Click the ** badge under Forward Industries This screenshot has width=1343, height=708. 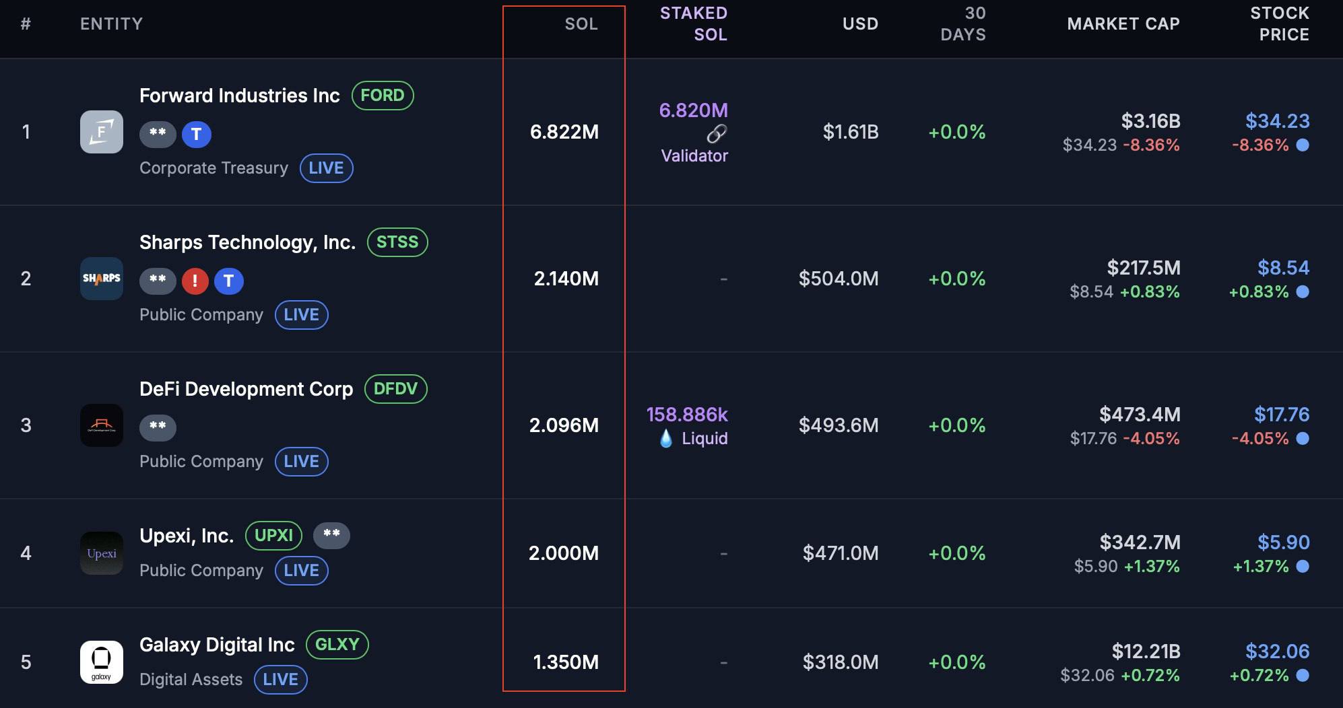click(158, 135)
